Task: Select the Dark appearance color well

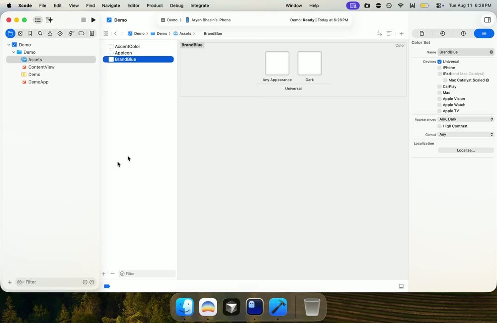Action: pyautogui.click(x=310, y=63)
